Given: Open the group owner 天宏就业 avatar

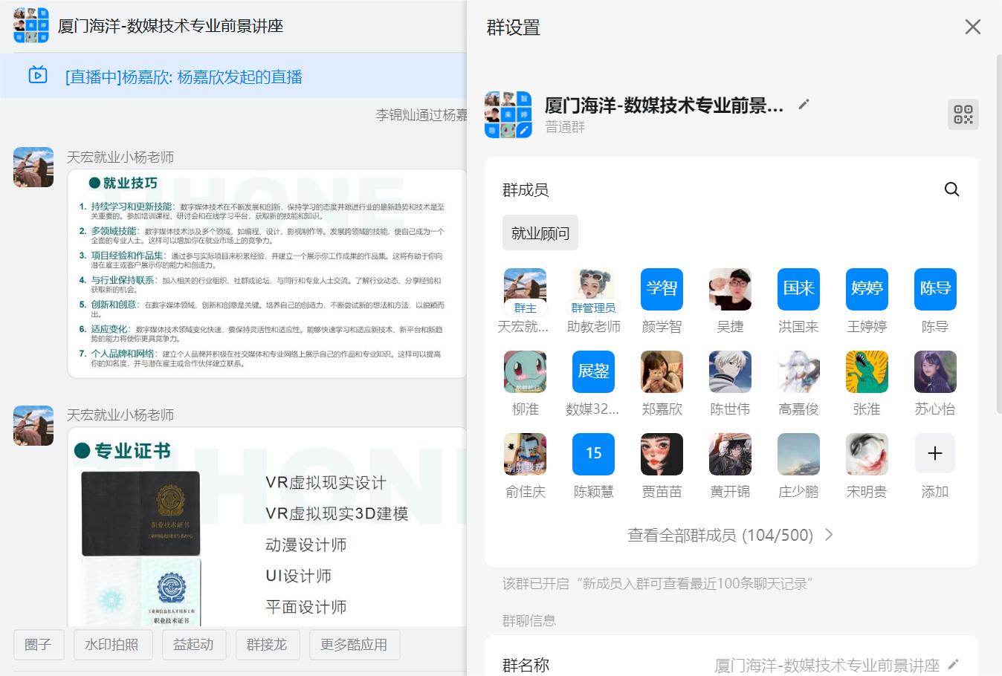Looking at the screenshot, I should tap(525, 290).
